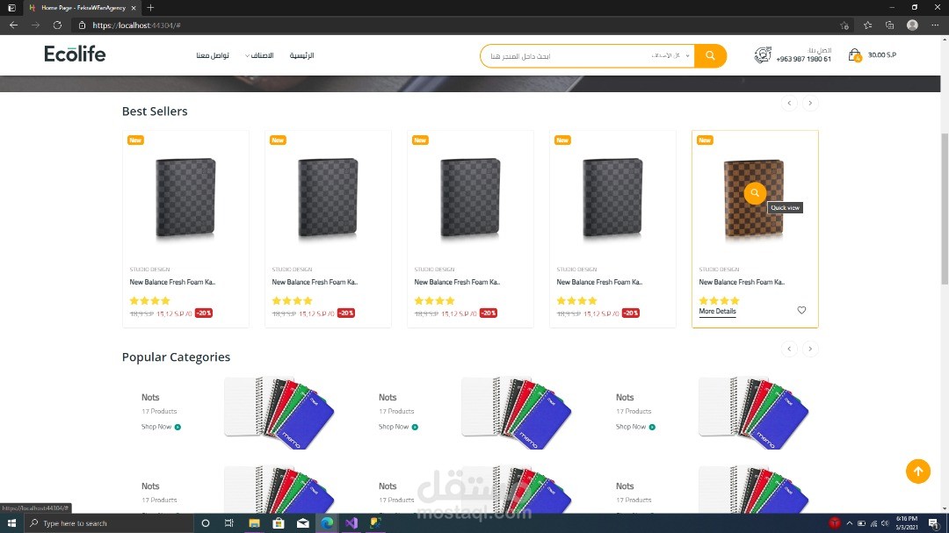Open the taskbar clock showing 6:16 PM

point(907,522)
